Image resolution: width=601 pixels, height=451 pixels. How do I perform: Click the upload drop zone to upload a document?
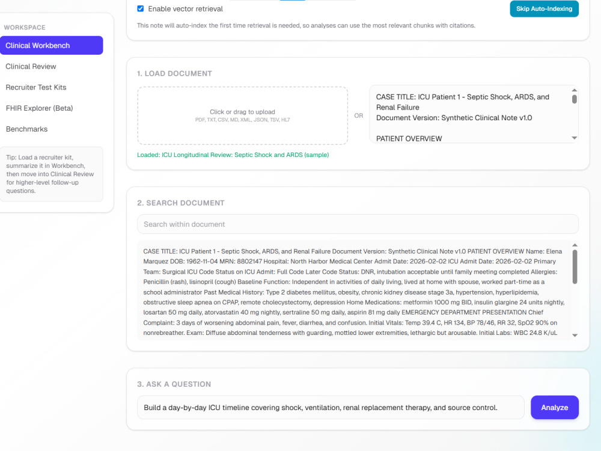[242, 115]
